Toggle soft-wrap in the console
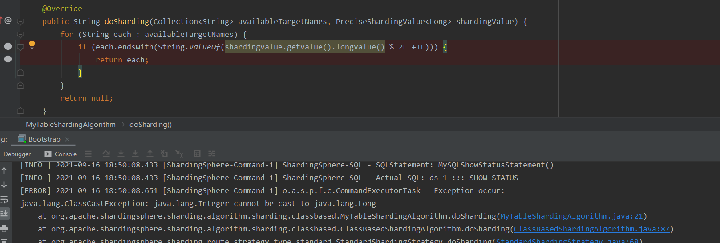720x243 pixels. [x=4, y=199]
